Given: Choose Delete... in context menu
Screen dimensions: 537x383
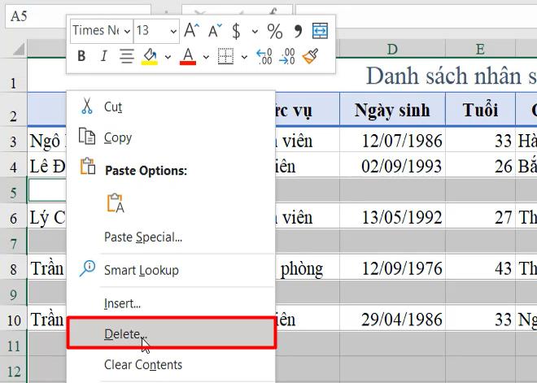Looking at the screenshot, I should (171, 333).
